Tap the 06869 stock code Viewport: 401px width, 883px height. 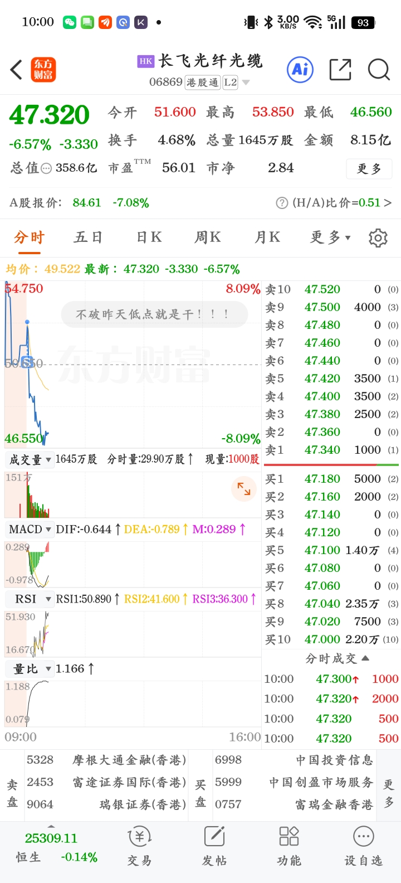[166, 83]
